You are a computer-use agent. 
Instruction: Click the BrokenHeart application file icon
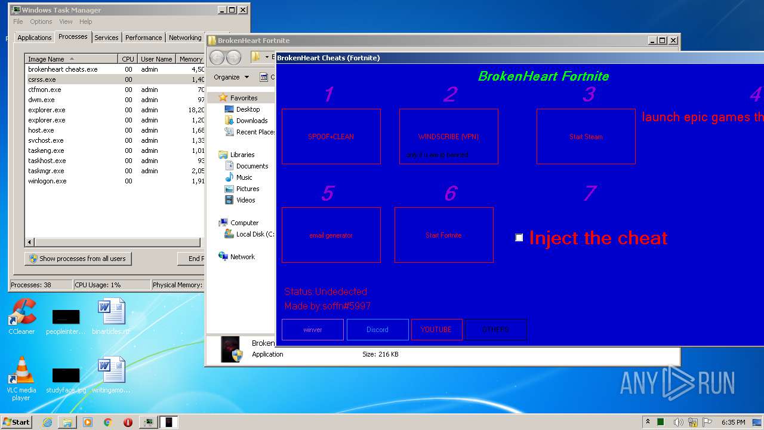pyautogui.click(x=232, y=349)
